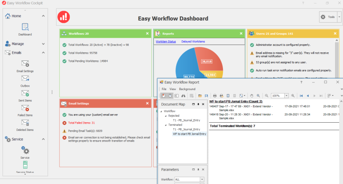Expand the Manage section in sidebar

pos(43,44)
